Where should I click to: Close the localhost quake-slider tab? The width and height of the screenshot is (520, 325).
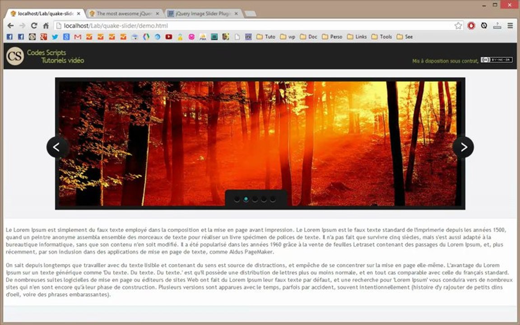[x=79, y=14]
